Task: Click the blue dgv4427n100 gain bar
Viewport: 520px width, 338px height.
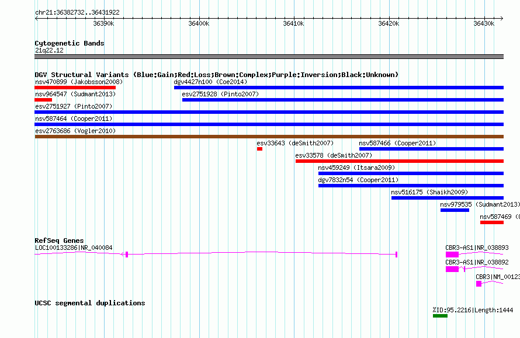Action: [x=339, y=88]
